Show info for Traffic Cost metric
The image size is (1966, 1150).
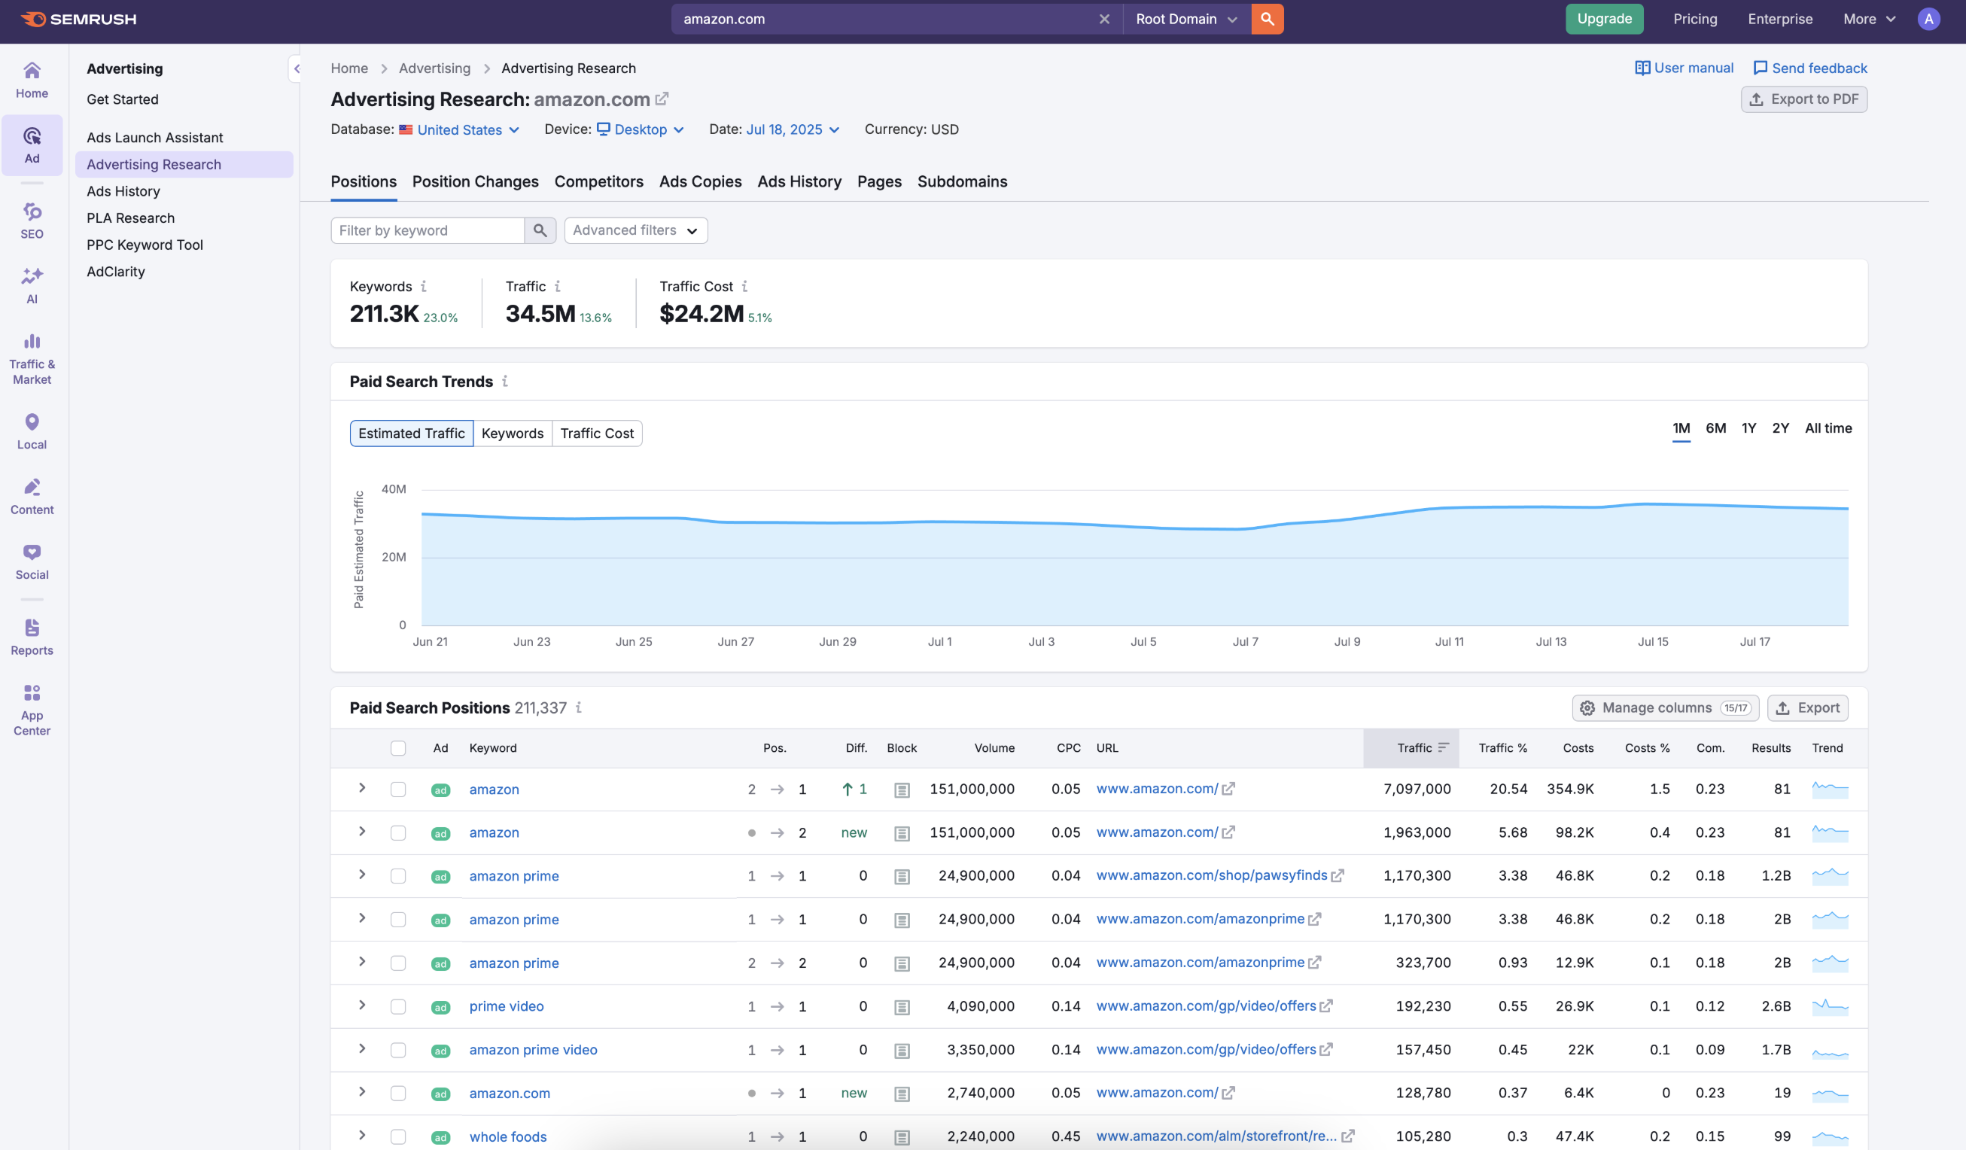[744, 286]
